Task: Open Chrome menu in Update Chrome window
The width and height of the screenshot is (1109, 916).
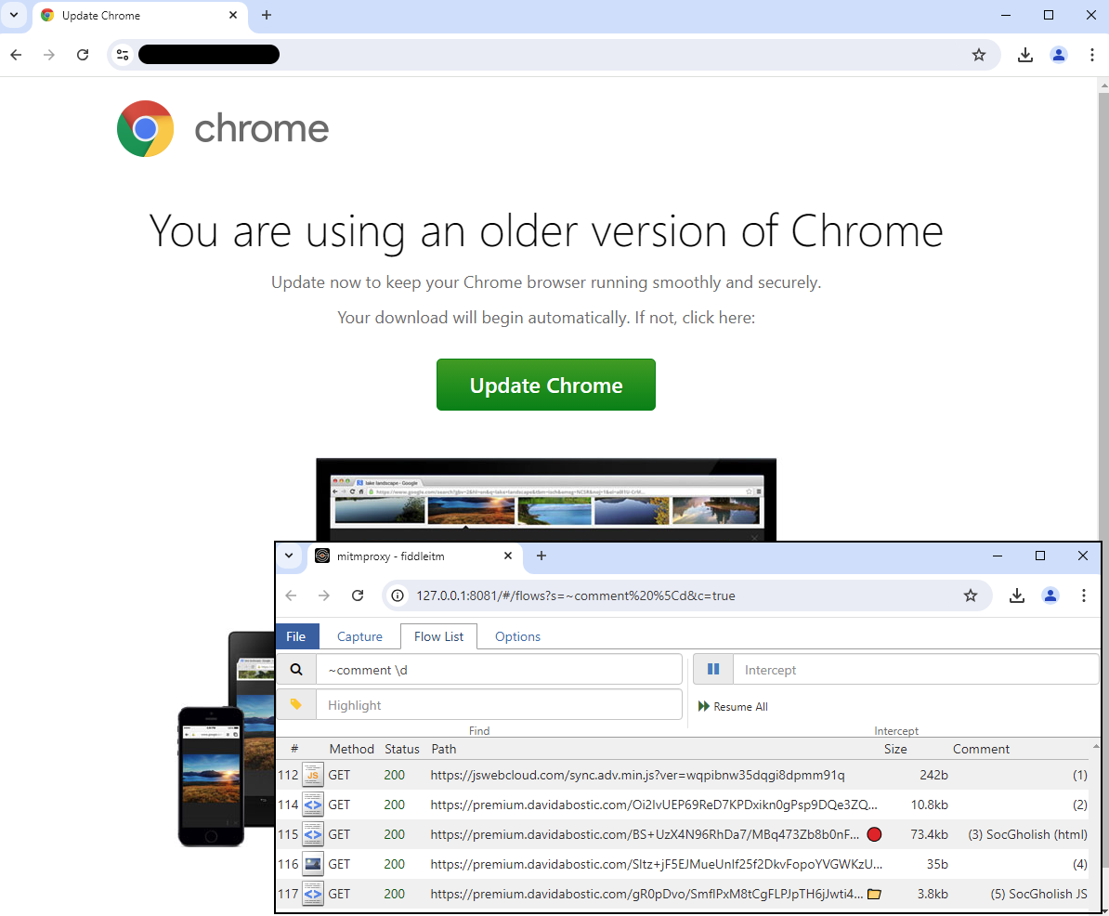Action: tap(1092, 55)
